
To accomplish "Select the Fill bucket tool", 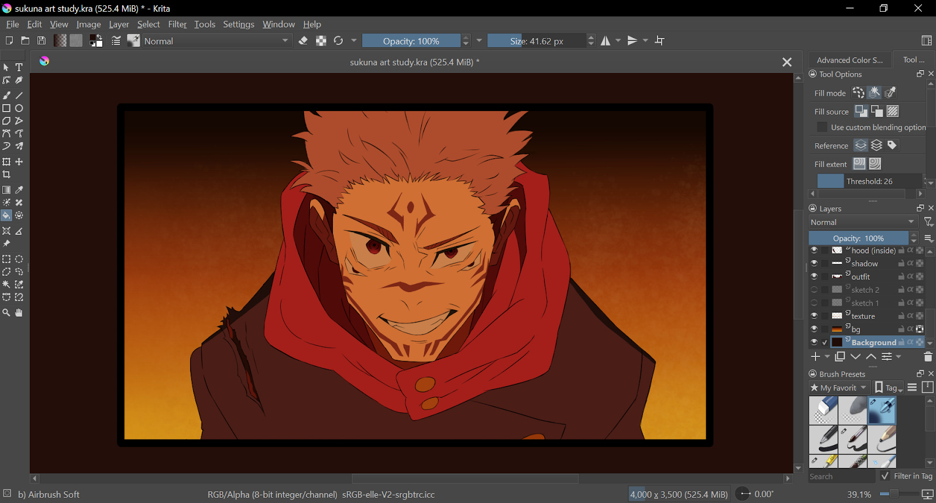I will [x=6, y=216].
